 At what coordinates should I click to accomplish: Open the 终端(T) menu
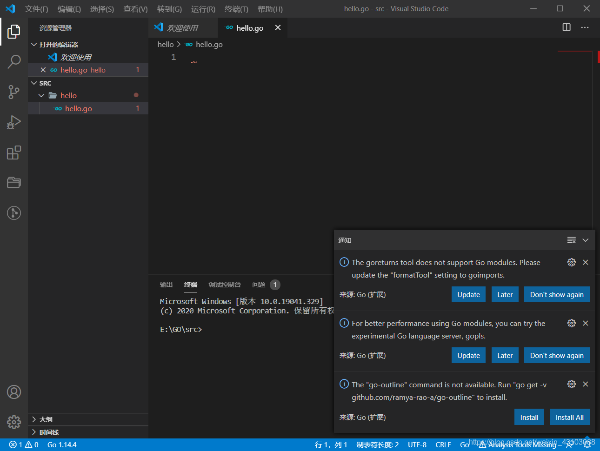tap(236, 9)
